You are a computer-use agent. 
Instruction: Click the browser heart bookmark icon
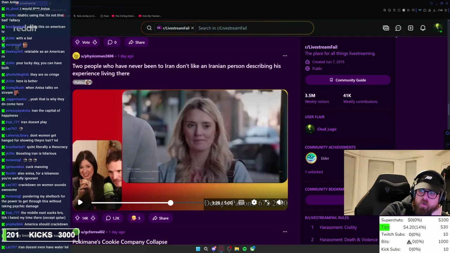click(x=413, y=10)
